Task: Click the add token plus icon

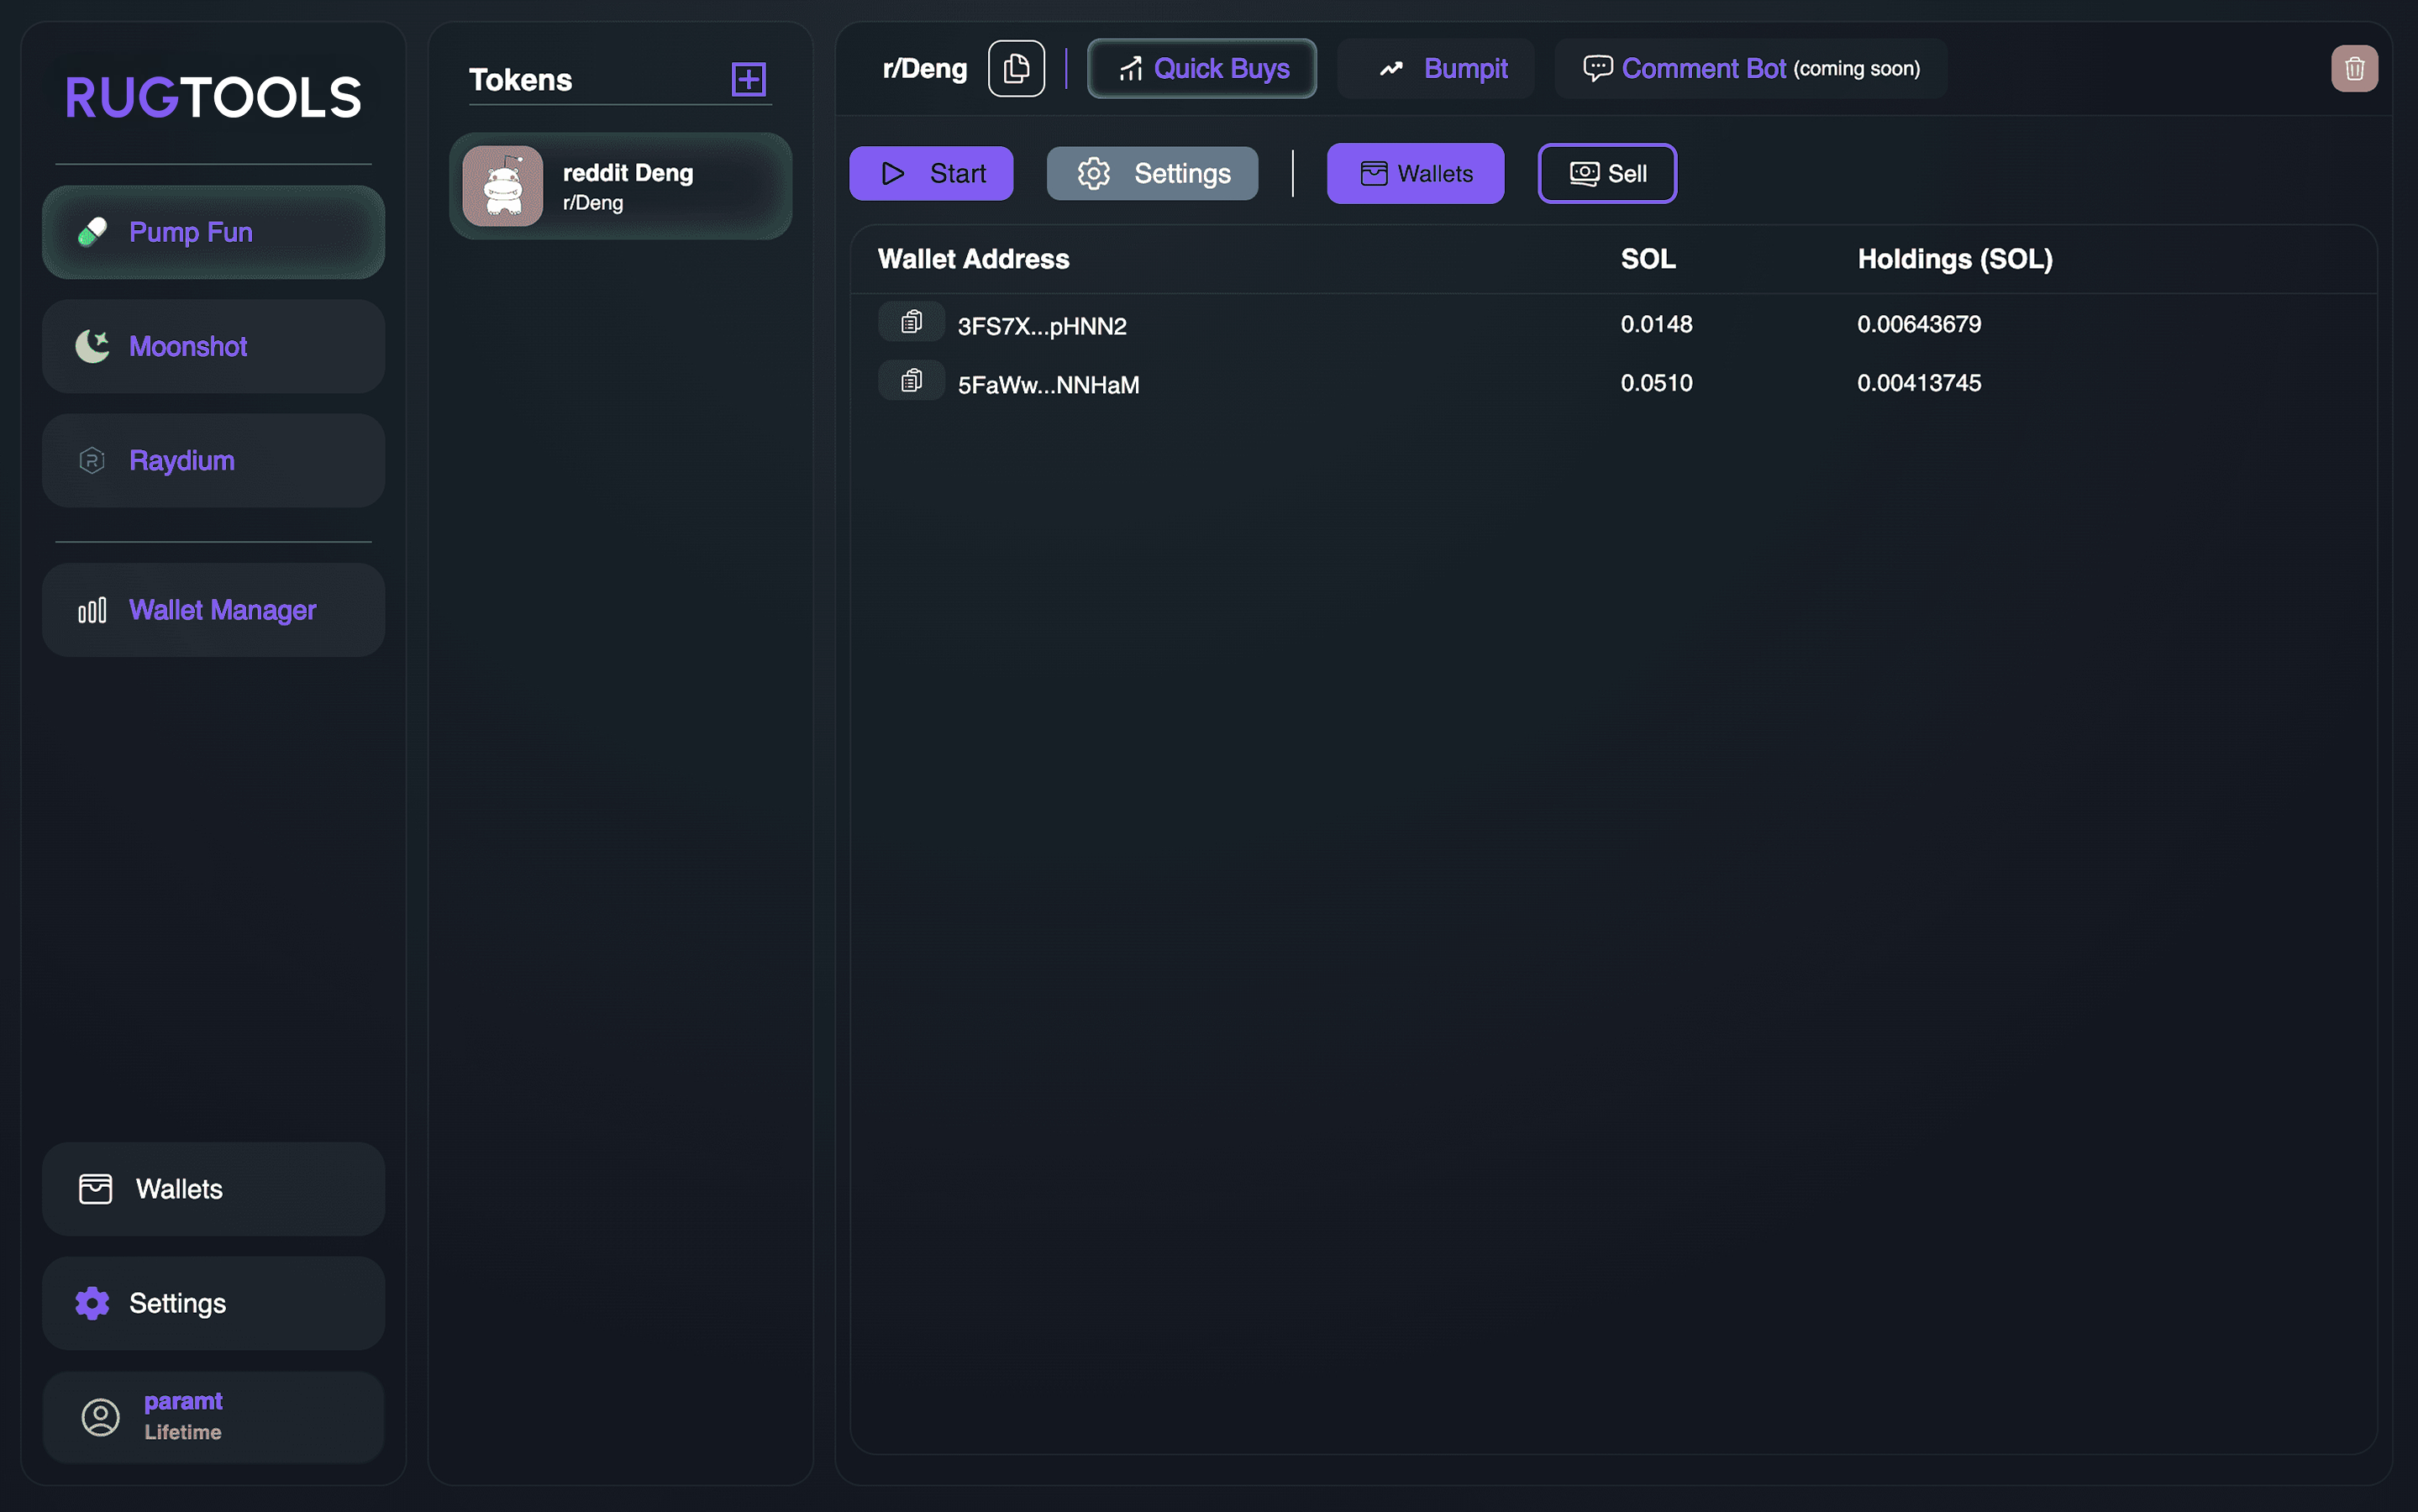Action: point(748,79)
